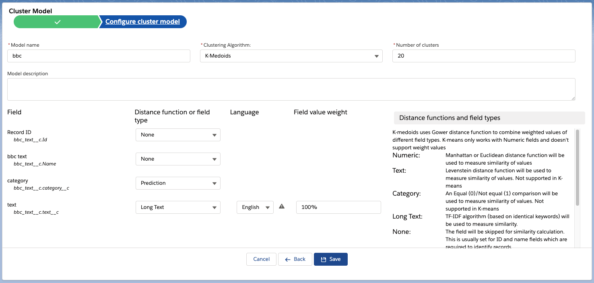Select the Configure cluster model step
Image resolution: width=594 pixels, height=283 pixels.
pos(142,22)
